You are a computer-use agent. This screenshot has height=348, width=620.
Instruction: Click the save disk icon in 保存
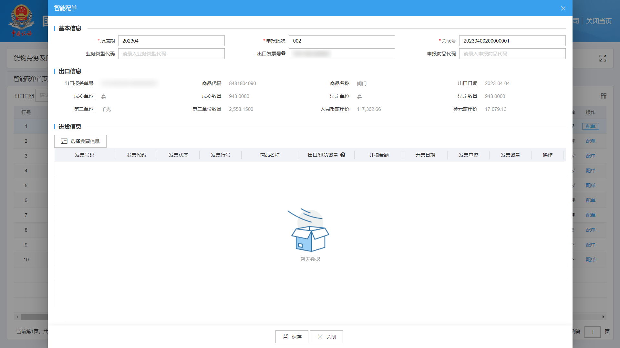[285, 336]
